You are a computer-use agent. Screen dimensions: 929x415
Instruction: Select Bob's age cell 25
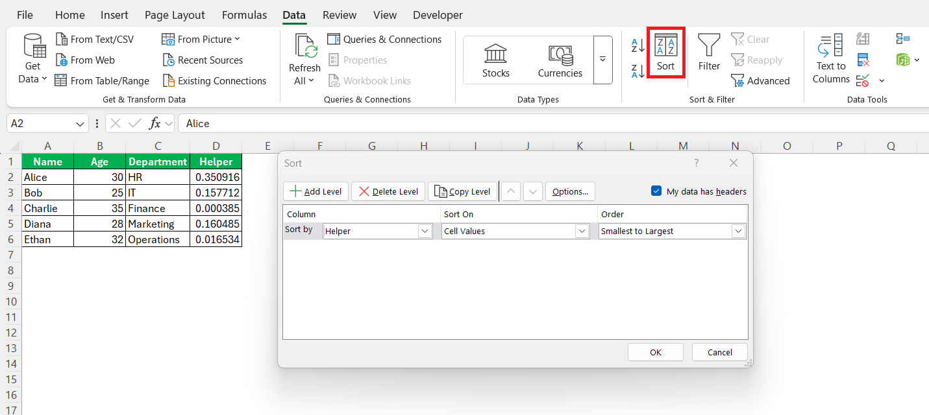pyautogui.click(x=99, y=193)
